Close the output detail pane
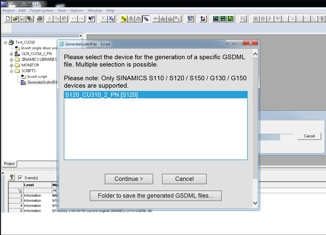Image resolution: width=326 pixels, height=235 pixels. [3, 173]
